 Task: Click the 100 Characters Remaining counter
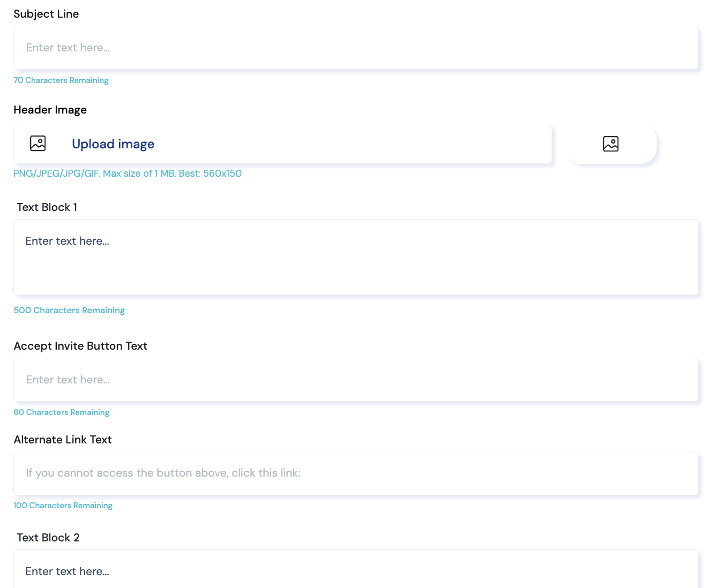(x=63, y=506)
